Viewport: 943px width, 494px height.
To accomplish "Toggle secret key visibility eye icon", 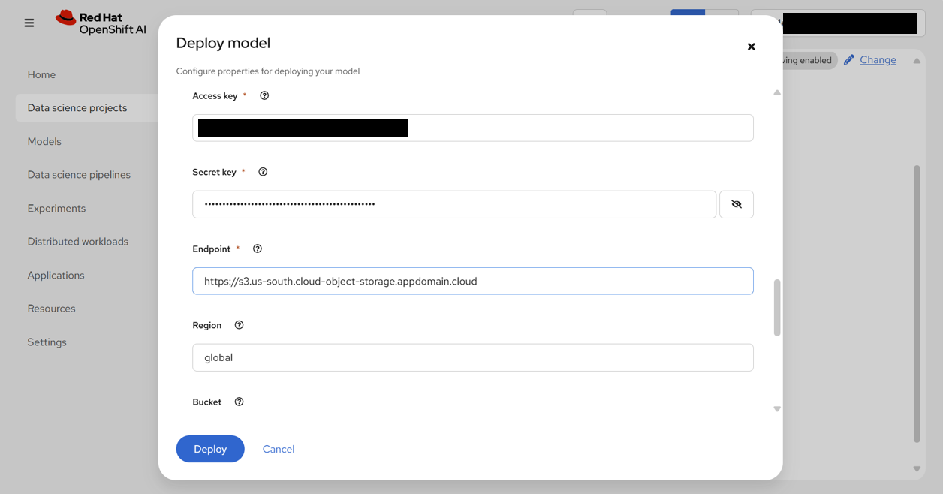I will [737, 204].
